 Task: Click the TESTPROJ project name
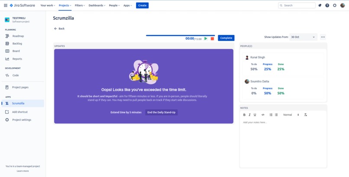click(x=19, y=18)
